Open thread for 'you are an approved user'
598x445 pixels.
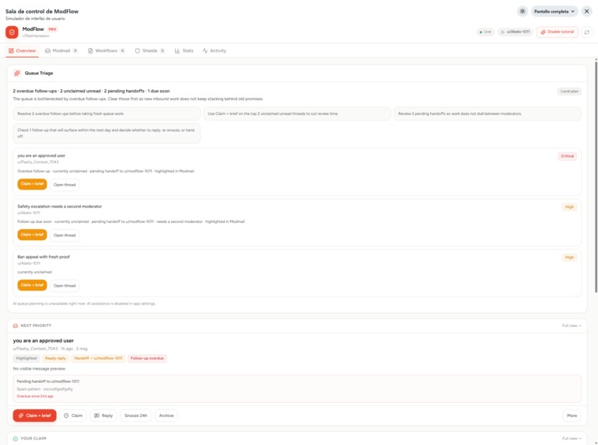65,185
